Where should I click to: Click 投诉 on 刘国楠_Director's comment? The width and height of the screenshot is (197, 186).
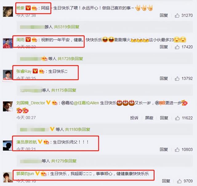coord(134,118)
